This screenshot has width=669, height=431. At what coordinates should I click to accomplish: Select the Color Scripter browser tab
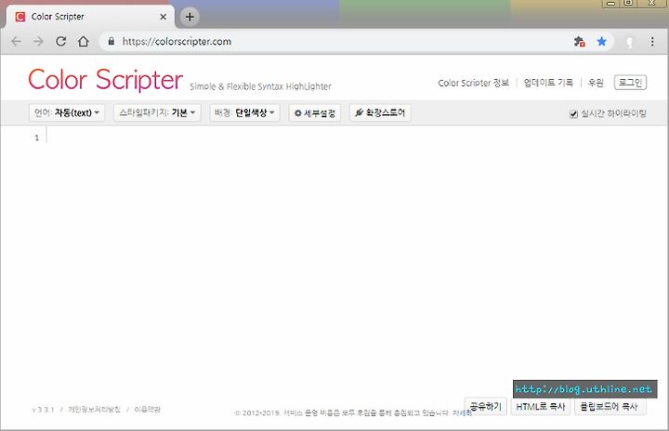pos(89,17)
